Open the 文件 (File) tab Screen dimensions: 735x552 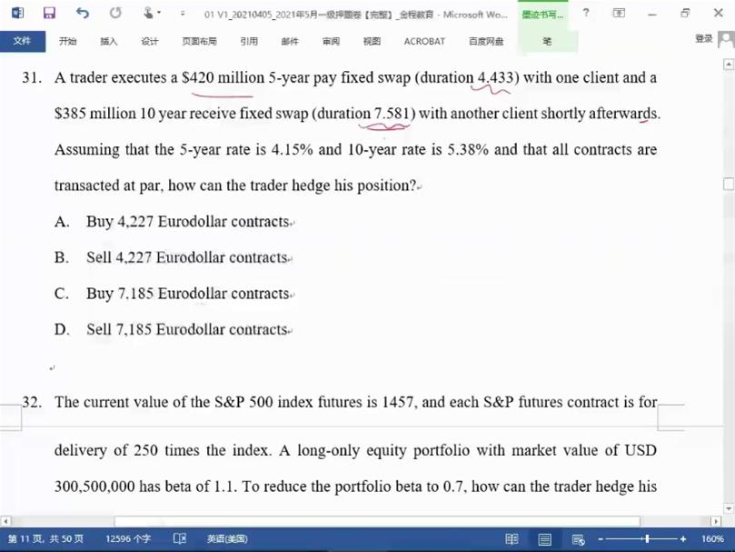[23, 41]
